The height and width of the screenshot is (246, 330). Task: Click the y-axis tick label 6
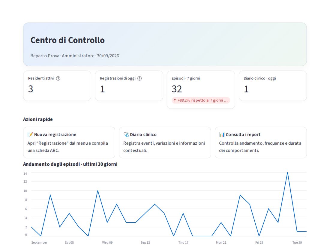(26, 209)
